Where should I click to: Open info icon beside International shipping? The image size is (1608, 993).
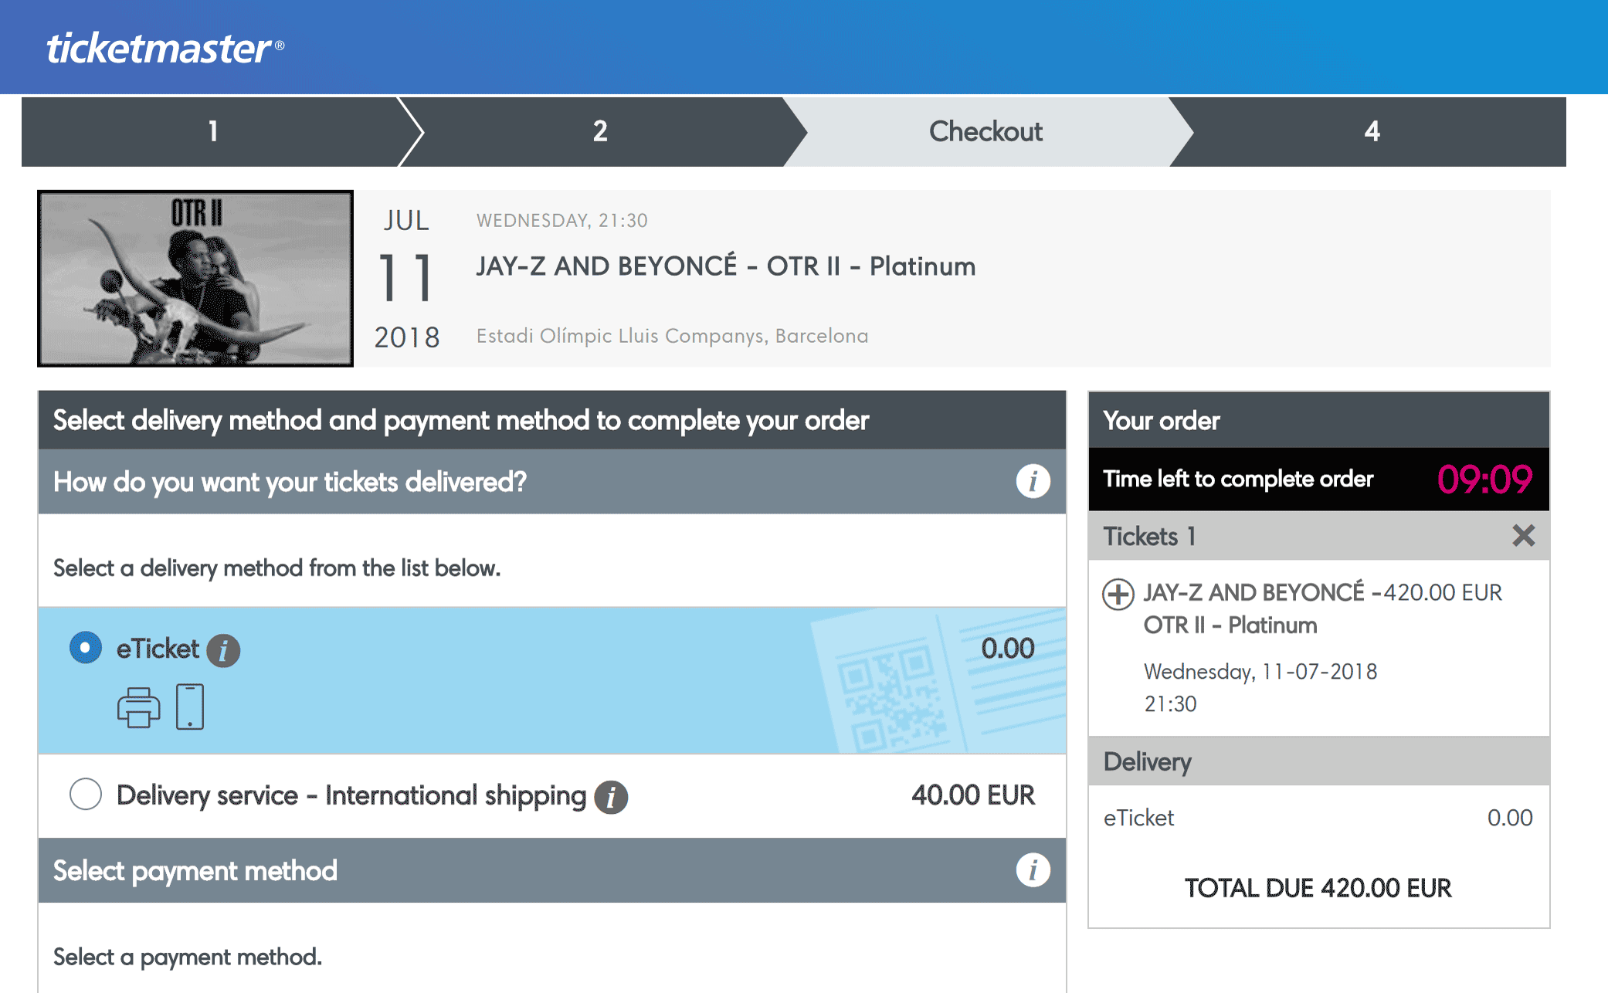point(611,797)
